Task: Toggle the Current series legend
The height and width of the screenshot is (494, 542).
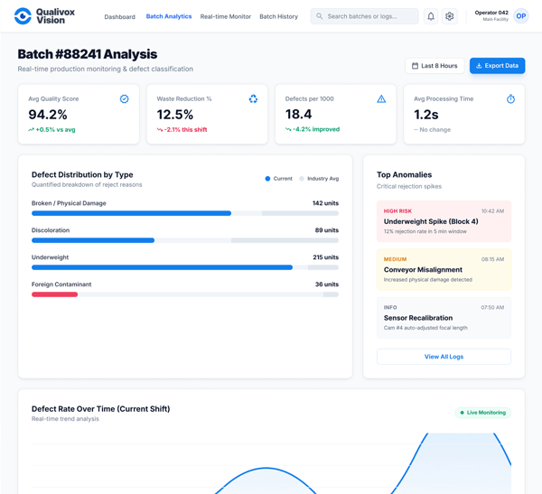Action: [x=278, y=179]
